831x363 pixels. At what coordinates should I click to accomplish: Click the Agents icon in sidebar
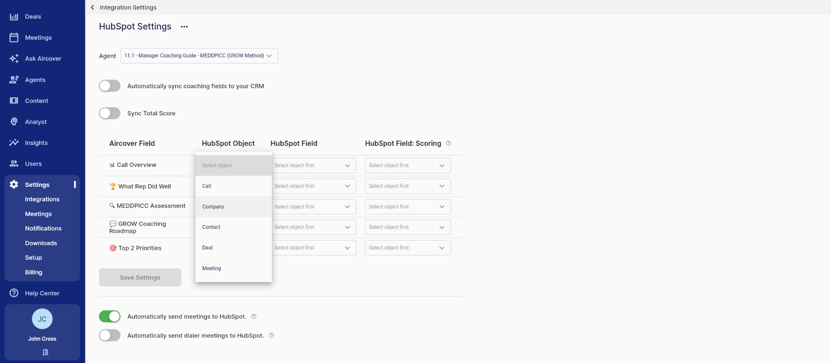point(14,80)
